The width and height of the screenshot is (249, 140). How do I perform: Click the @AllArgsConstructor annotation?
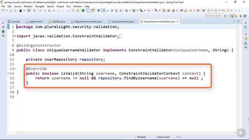[39, 45]
